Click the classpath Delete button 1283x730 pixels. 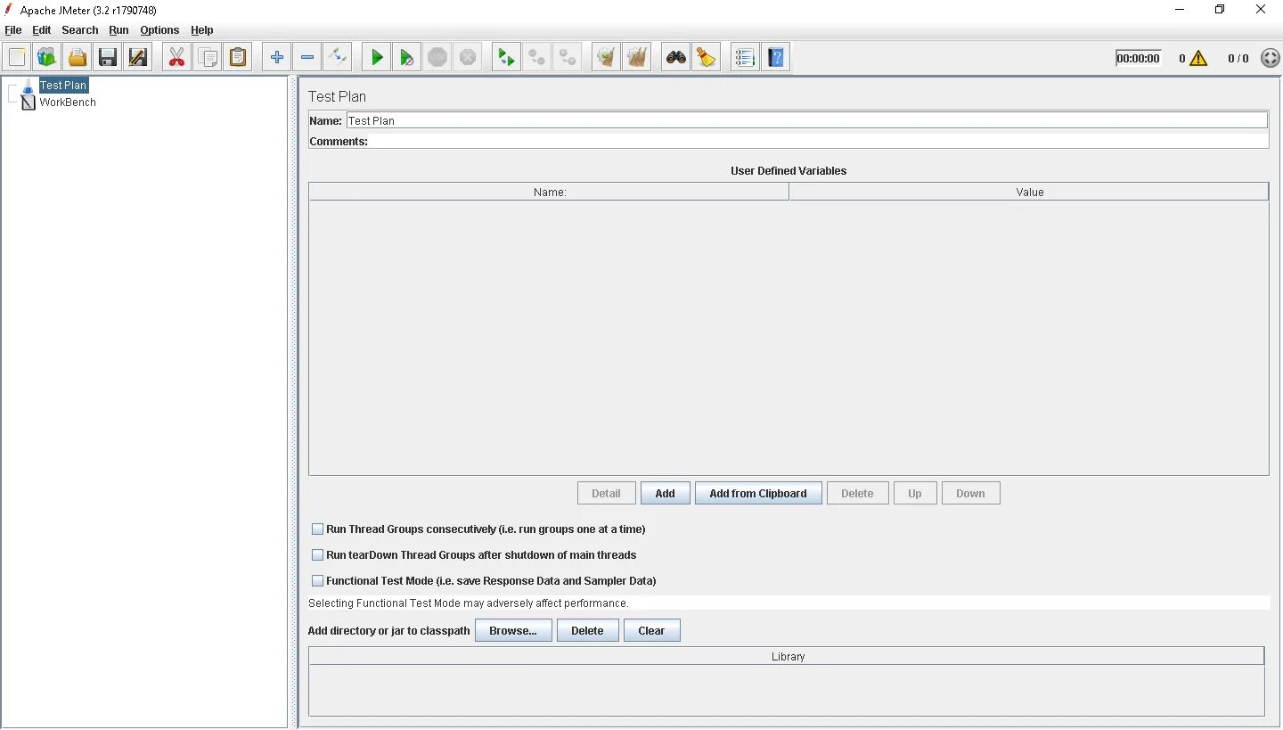(x=587, y=631)
